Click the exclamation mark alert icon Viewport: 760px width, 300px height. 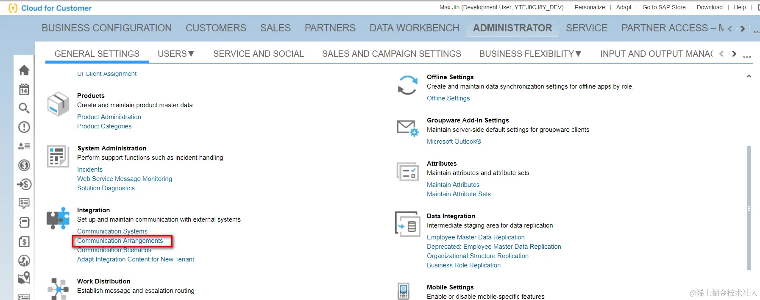(x=24, y=127)
